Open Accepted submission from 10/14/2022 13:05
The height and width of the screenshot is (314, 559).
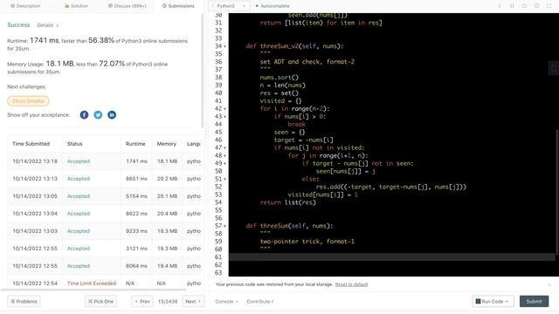(x=79, y=196)
